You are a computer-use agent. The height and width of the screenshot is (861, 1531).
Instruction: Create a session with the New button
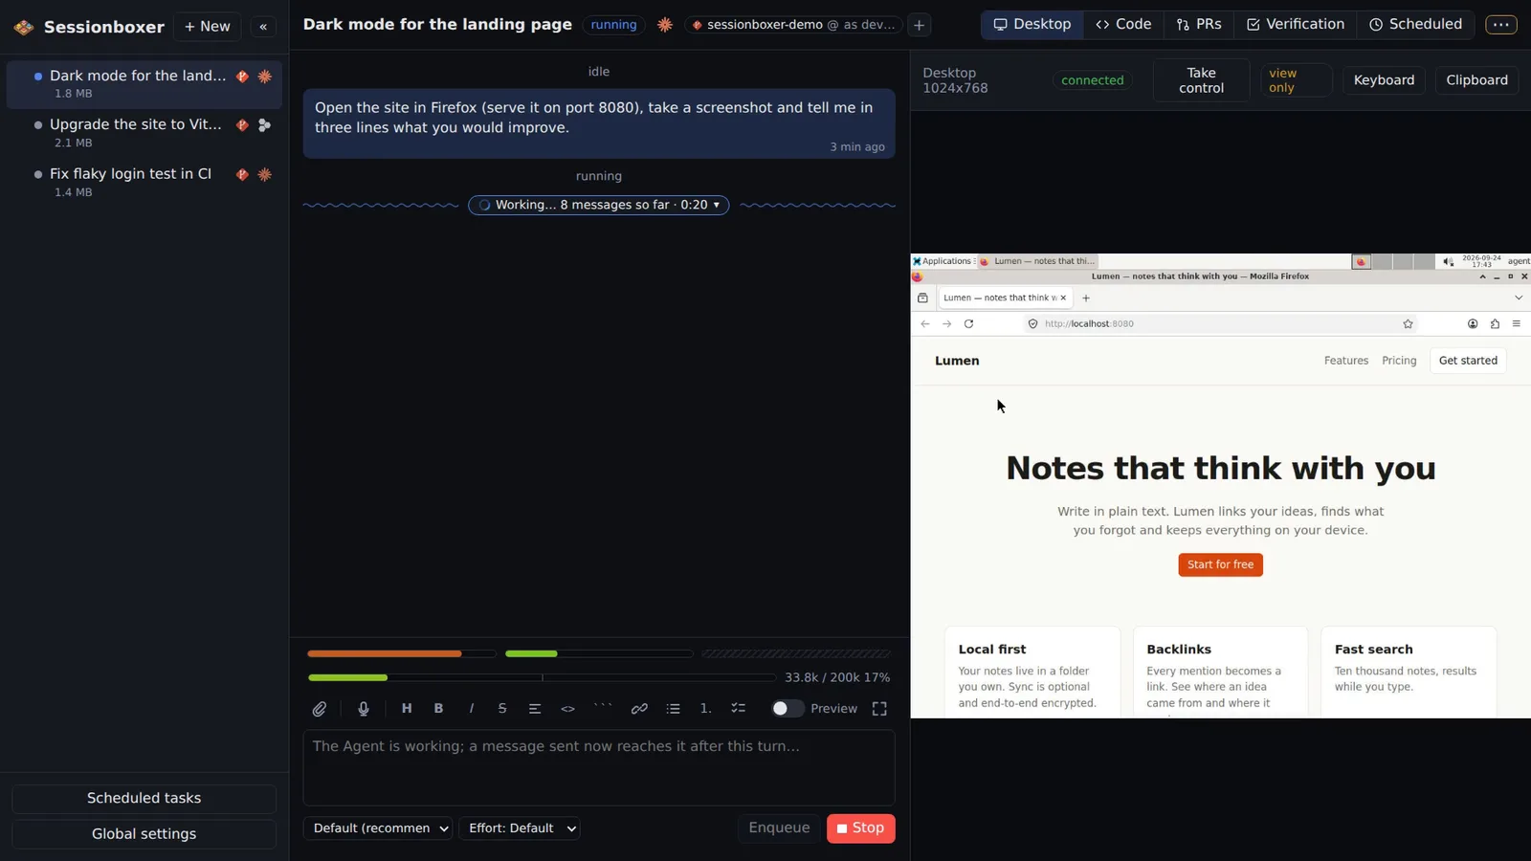pyautogui.click(x=208, y=27)
